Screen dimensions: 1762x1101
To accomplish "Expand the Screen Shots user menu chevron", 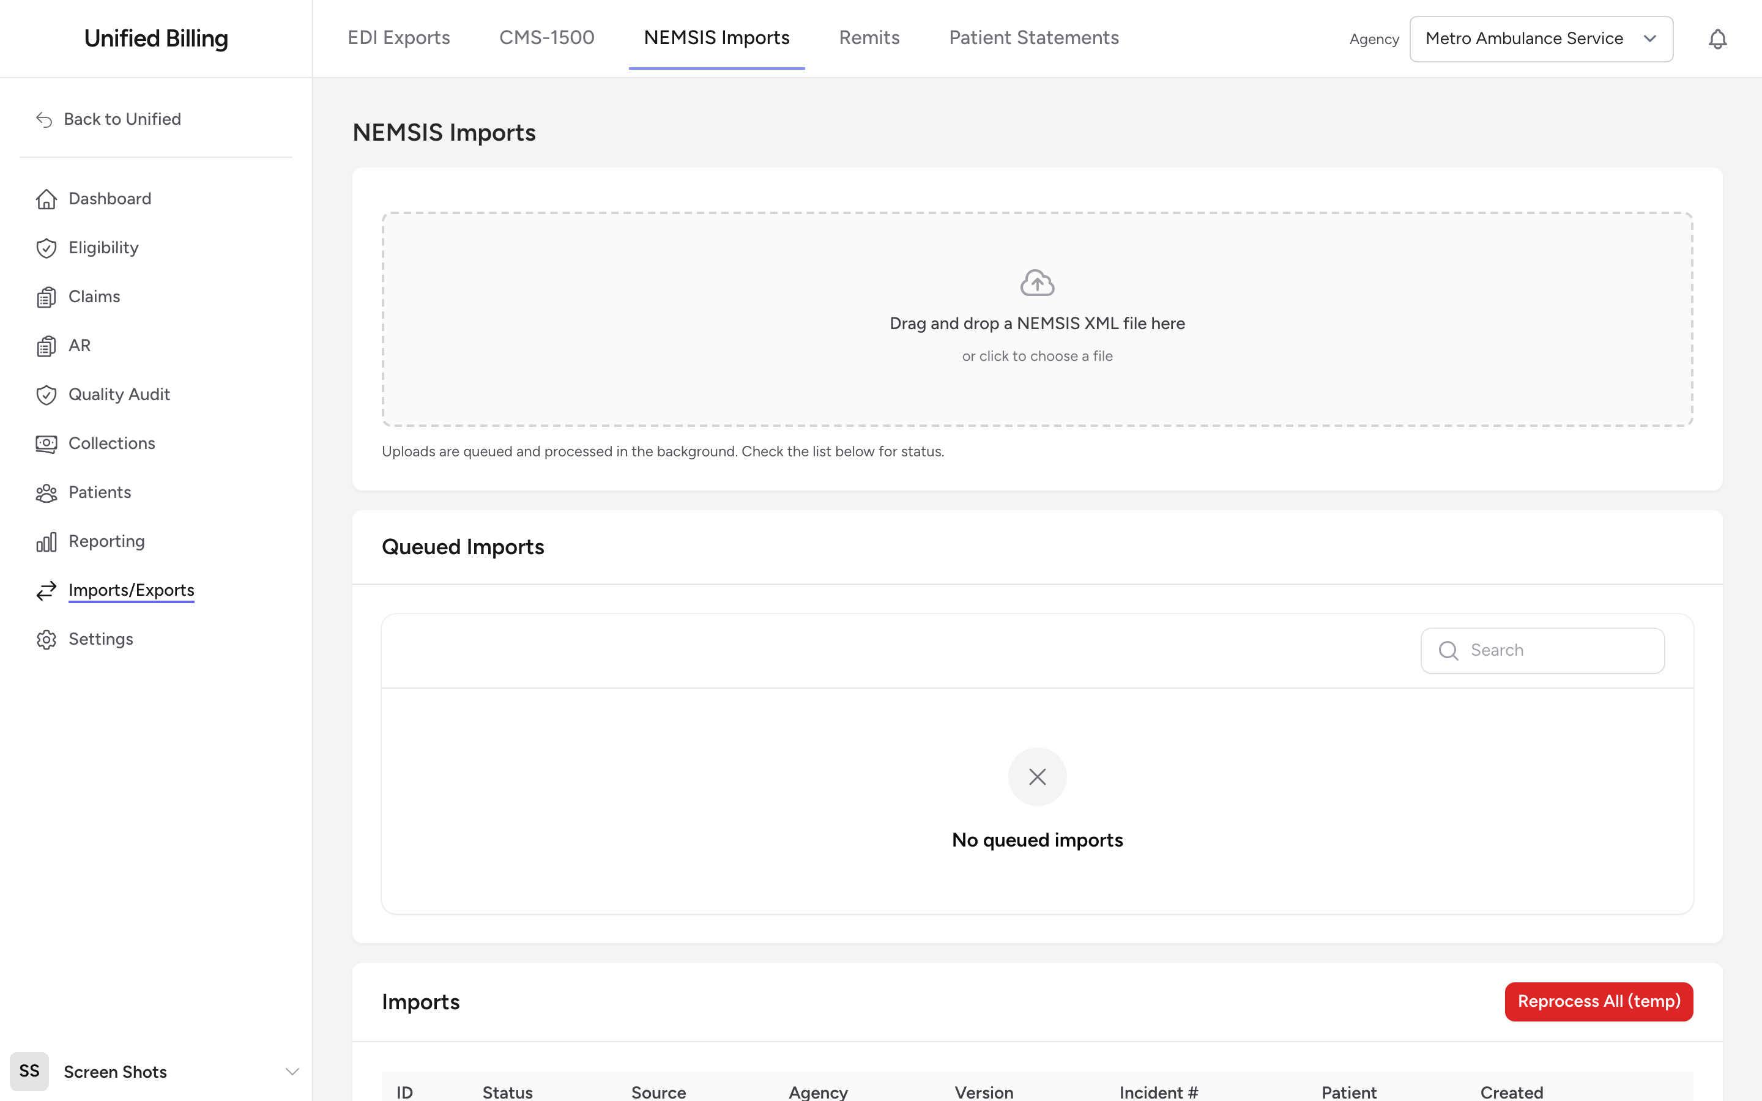I will [292, 1071].
